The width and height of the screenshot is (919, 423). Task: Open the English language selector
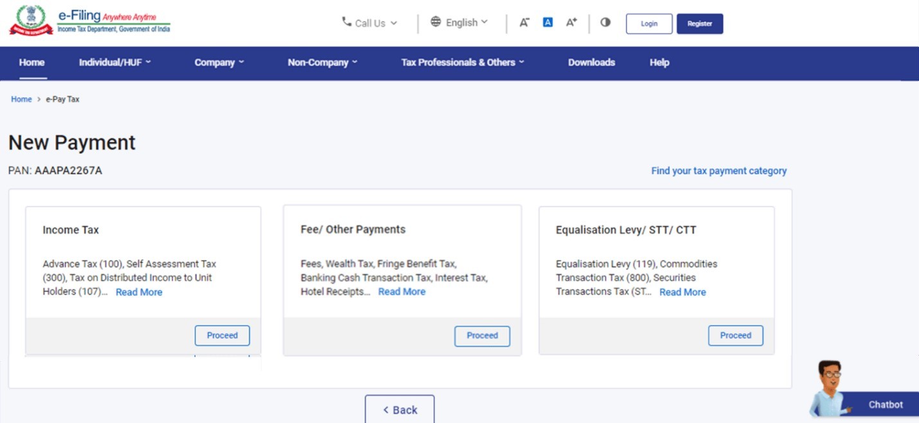[459, 22]
